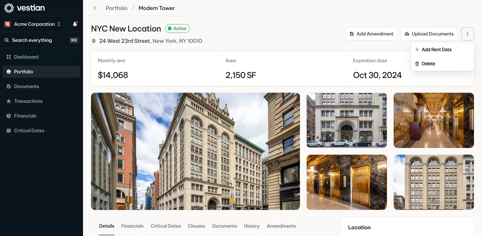Click the Documents file icon
The image size is (482, 236).
click(9, 86)
